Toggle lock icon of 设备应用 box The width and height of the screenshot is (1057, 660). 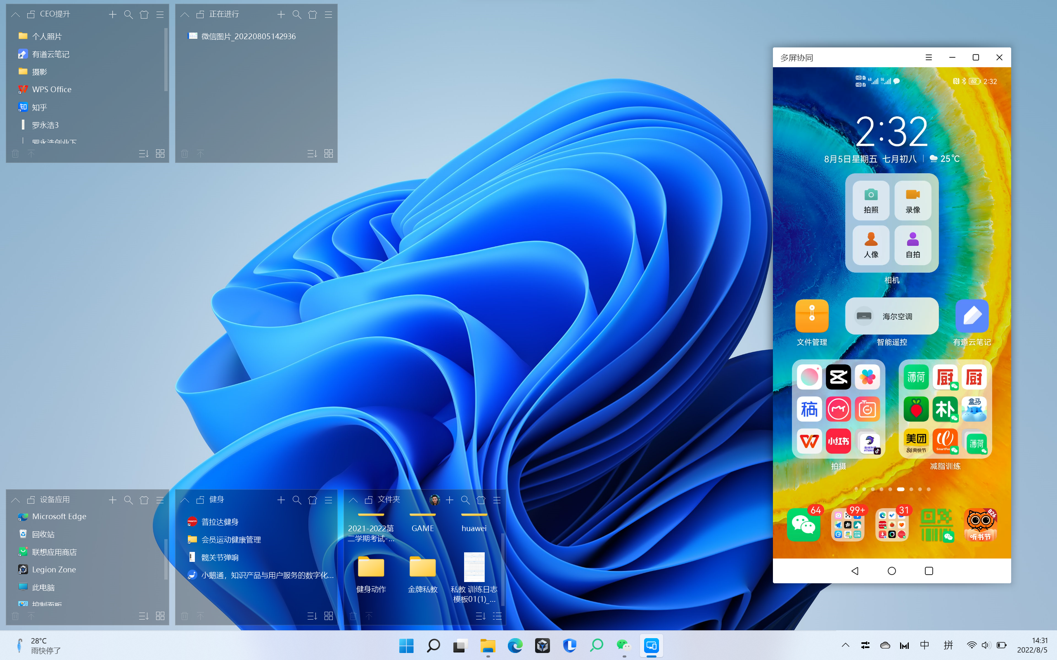31,500
